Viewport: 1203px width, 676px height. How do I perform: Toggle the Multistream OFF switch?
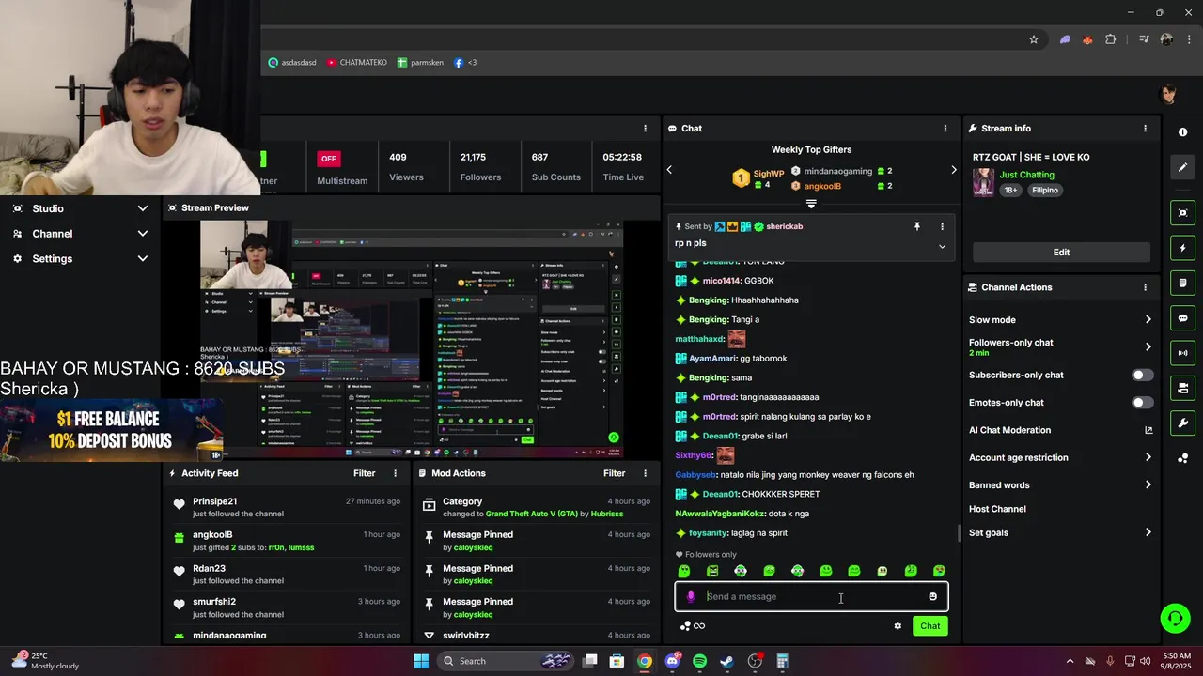pyautogui.click(x=328, y=159)
